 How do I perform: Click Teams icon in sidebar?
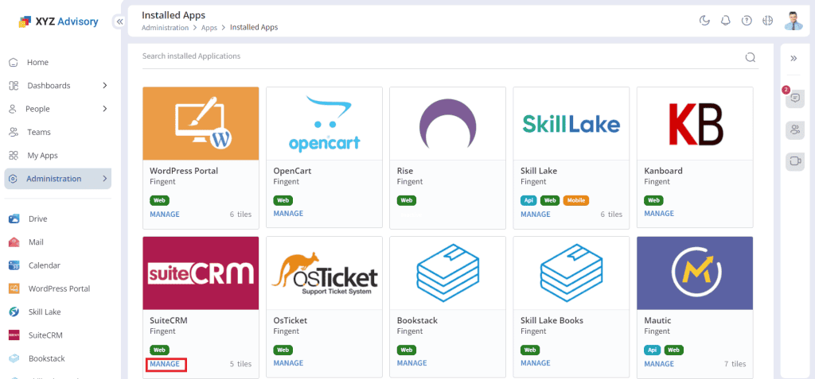14,133
